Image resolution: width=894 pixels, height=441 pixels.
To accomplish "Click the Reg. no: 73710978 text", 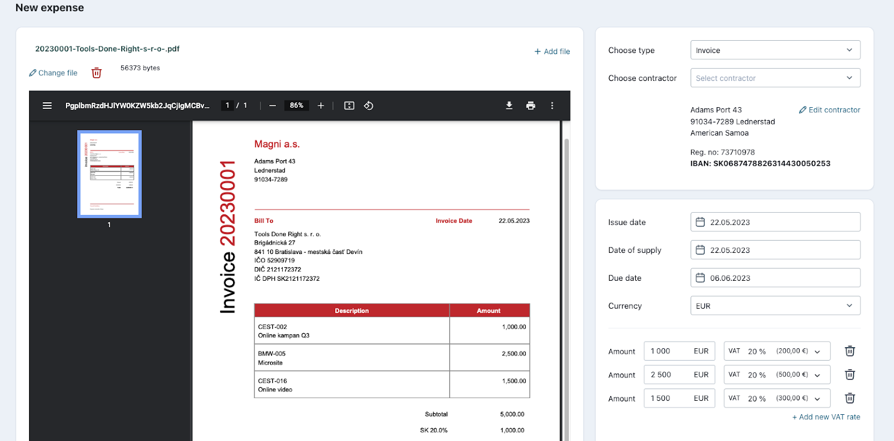I will click(722, 152).
